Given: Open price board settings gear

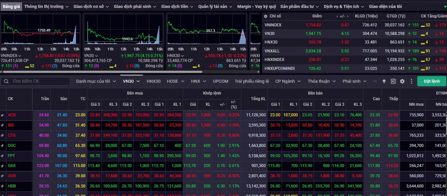Looking at the screenshot, I should point(402,81).
